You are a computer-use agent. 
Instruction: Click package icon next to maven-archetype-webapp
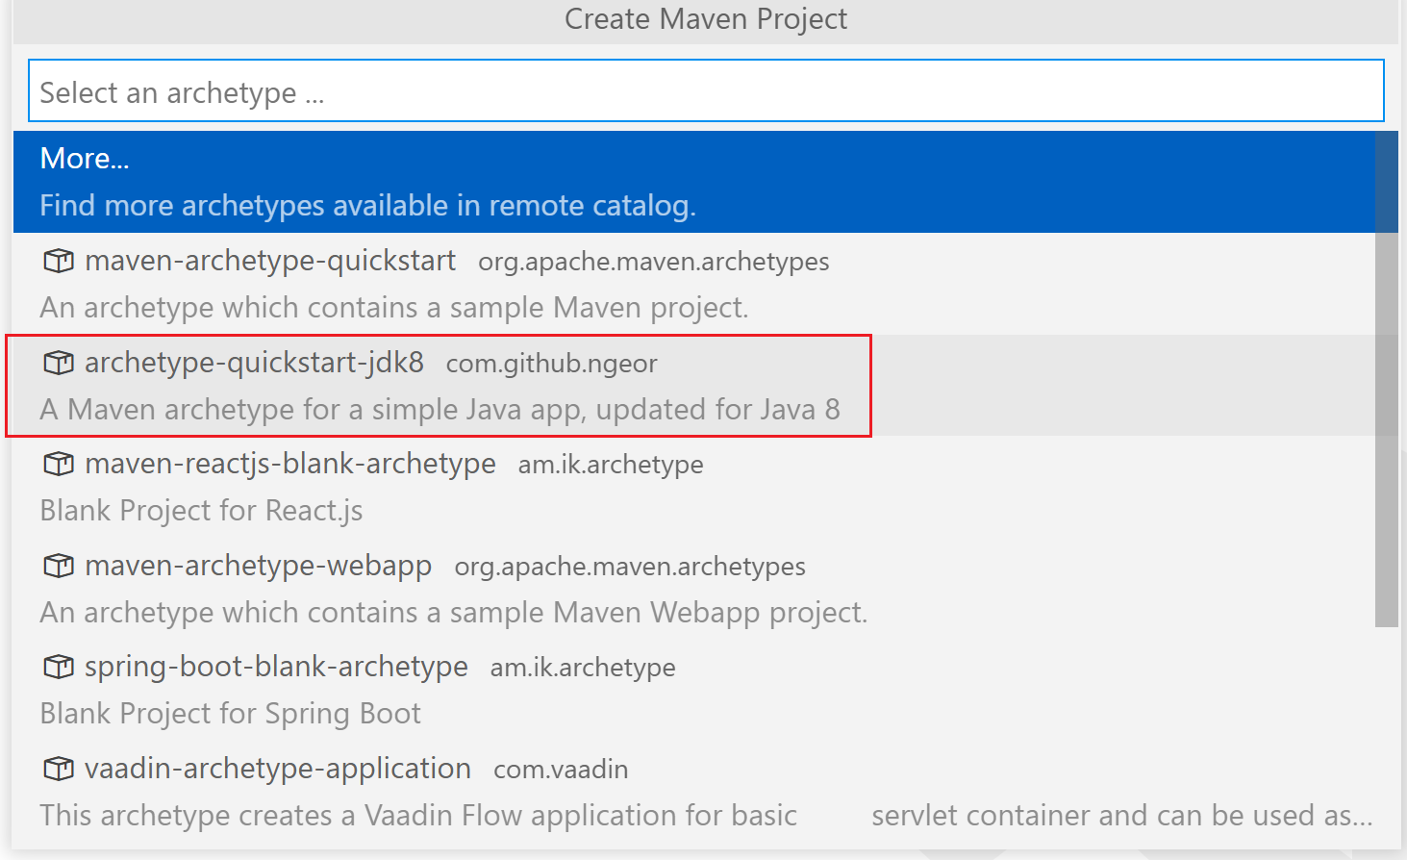click(x=59, y=566)
